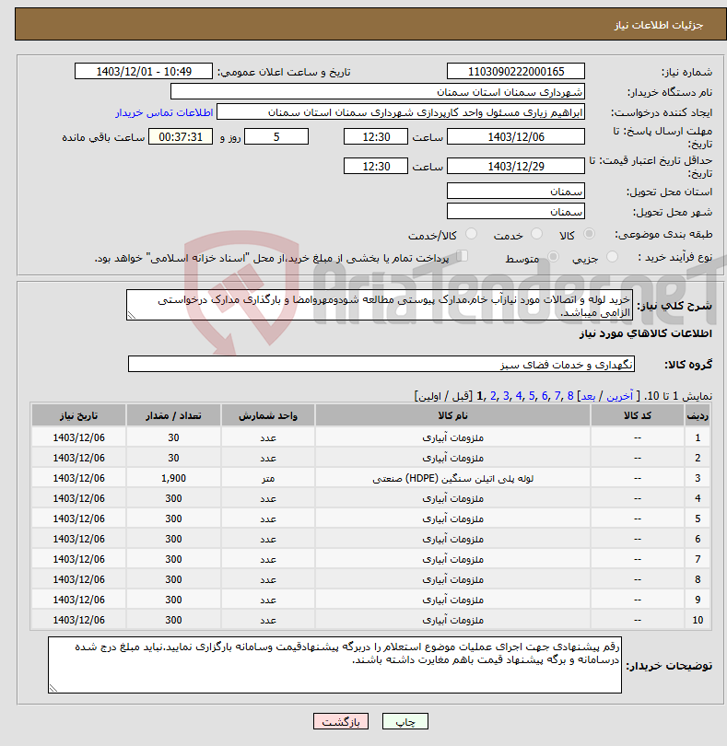
Task: Go to page 2 of items
Action: 493,396
